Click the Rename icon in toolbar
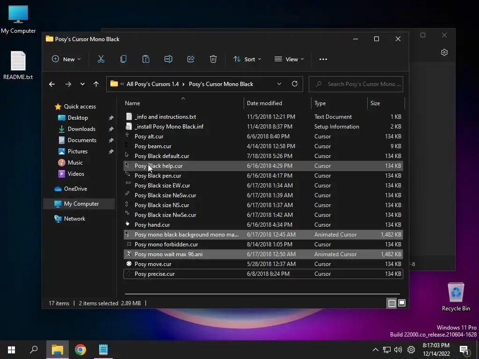479x359 pixels. [x=168, y=59]
